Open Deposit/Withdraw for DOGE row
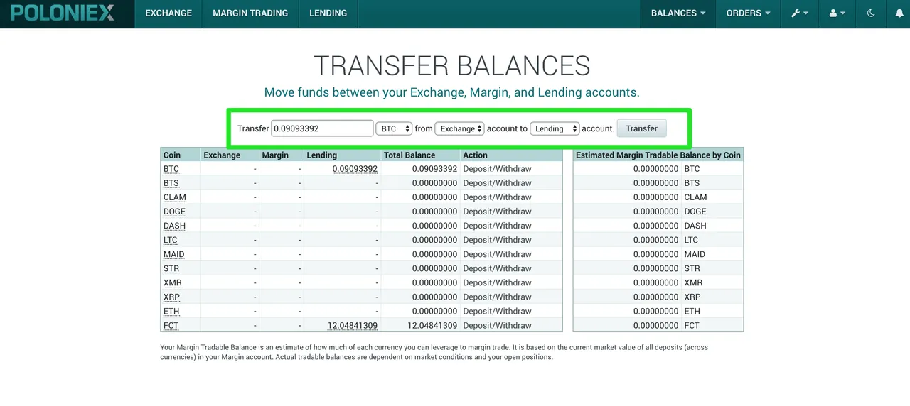Image resolution: width=910 pixels, height=406 pixels. coord(497,212)
